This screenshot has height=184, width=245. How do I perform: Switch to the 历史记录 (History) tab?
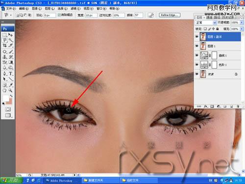[227, 17]
